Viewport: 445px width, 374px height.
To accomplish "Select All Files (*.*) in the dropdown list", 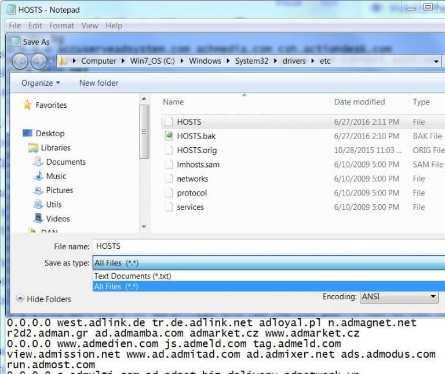I will (268, 286).
